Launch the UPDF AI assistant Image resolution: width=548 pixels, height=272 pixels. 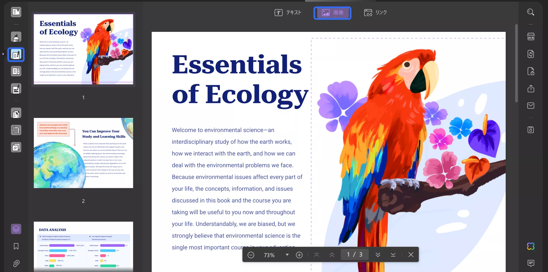(x=531, y=246)
